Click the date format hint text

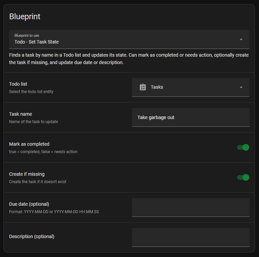[x=54, y=212]
